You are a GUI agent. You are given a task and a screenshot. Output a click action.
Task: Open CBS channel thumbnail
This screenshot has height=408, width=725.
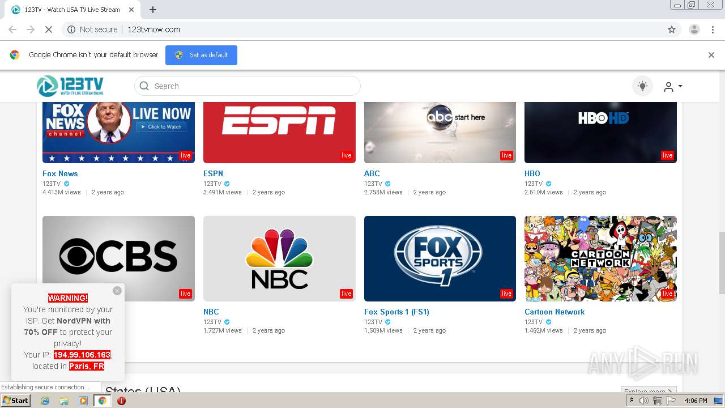(118, 258)
